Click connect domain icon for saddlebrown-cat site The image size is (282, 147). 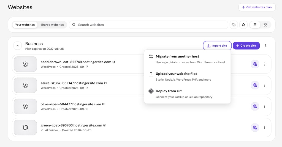coord(255,64)
